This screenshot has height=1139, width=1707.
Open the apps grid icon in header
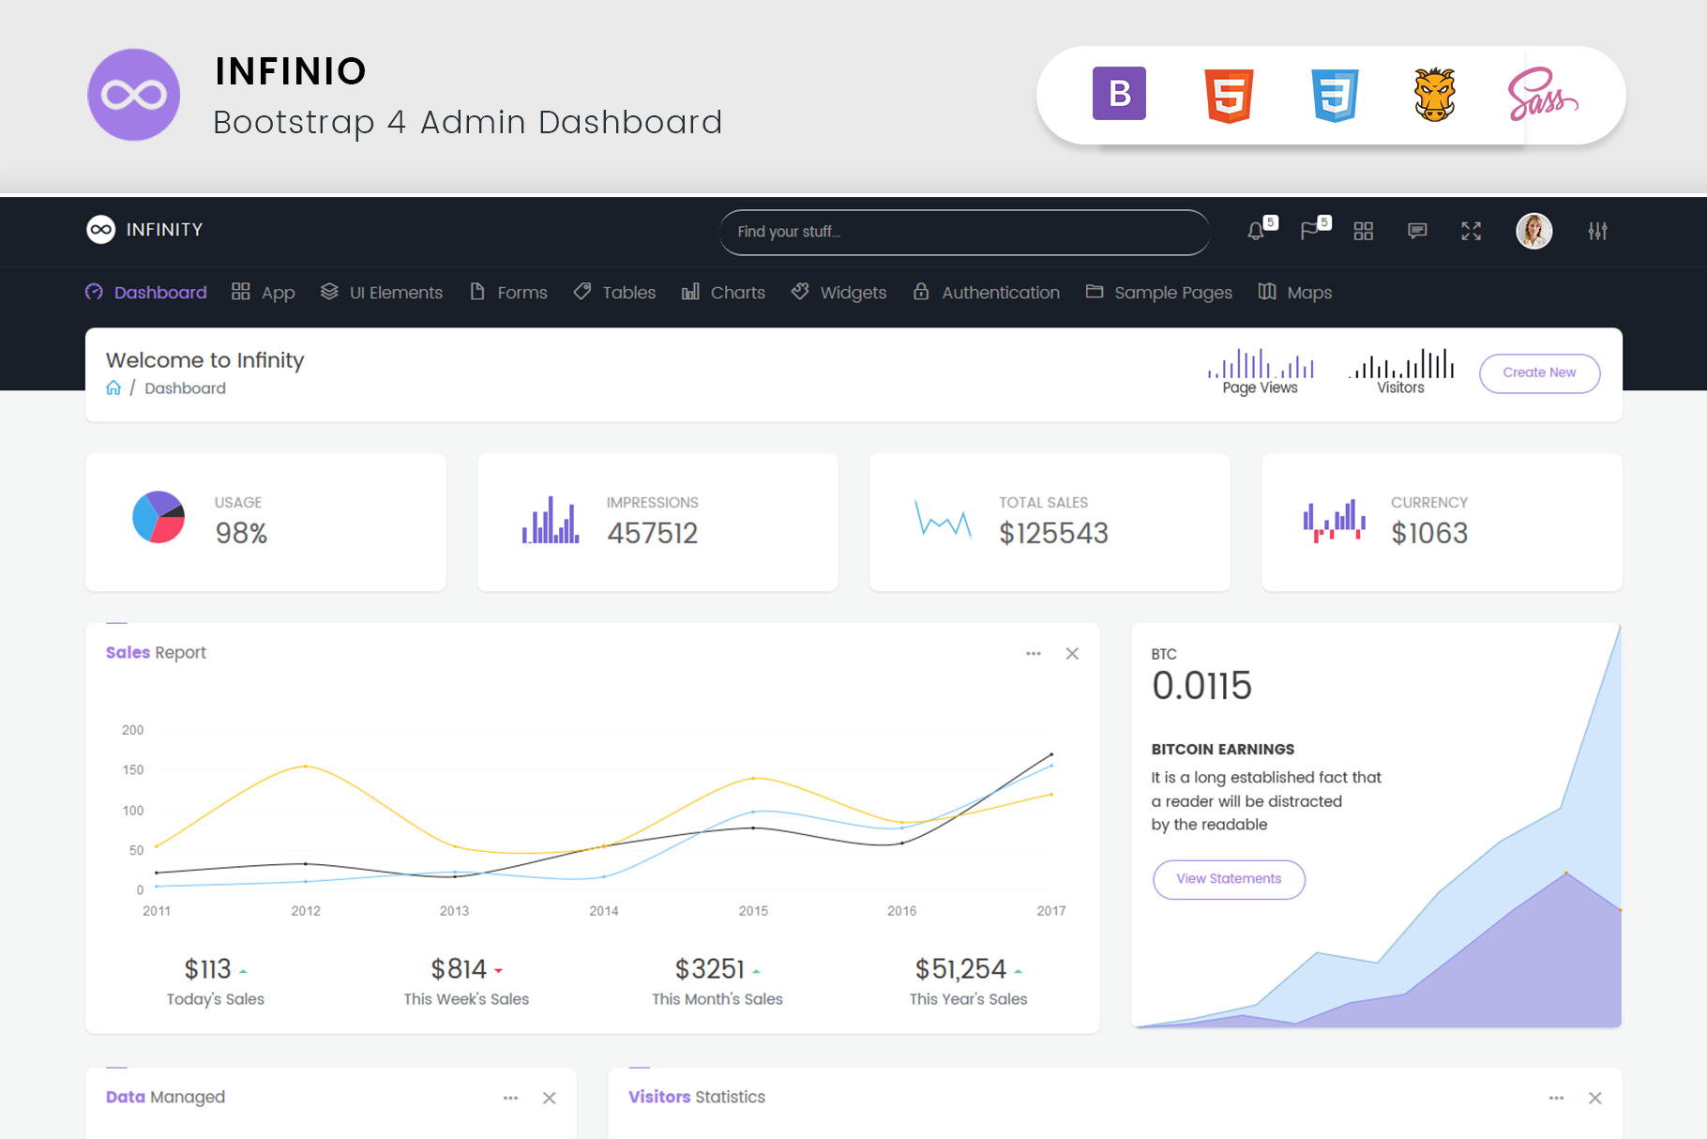(x=1364, y=232)
